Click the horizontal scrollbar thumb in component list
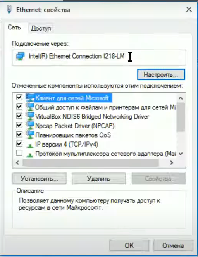This screenshot has width=198, height=257. (x=91, y=162)
